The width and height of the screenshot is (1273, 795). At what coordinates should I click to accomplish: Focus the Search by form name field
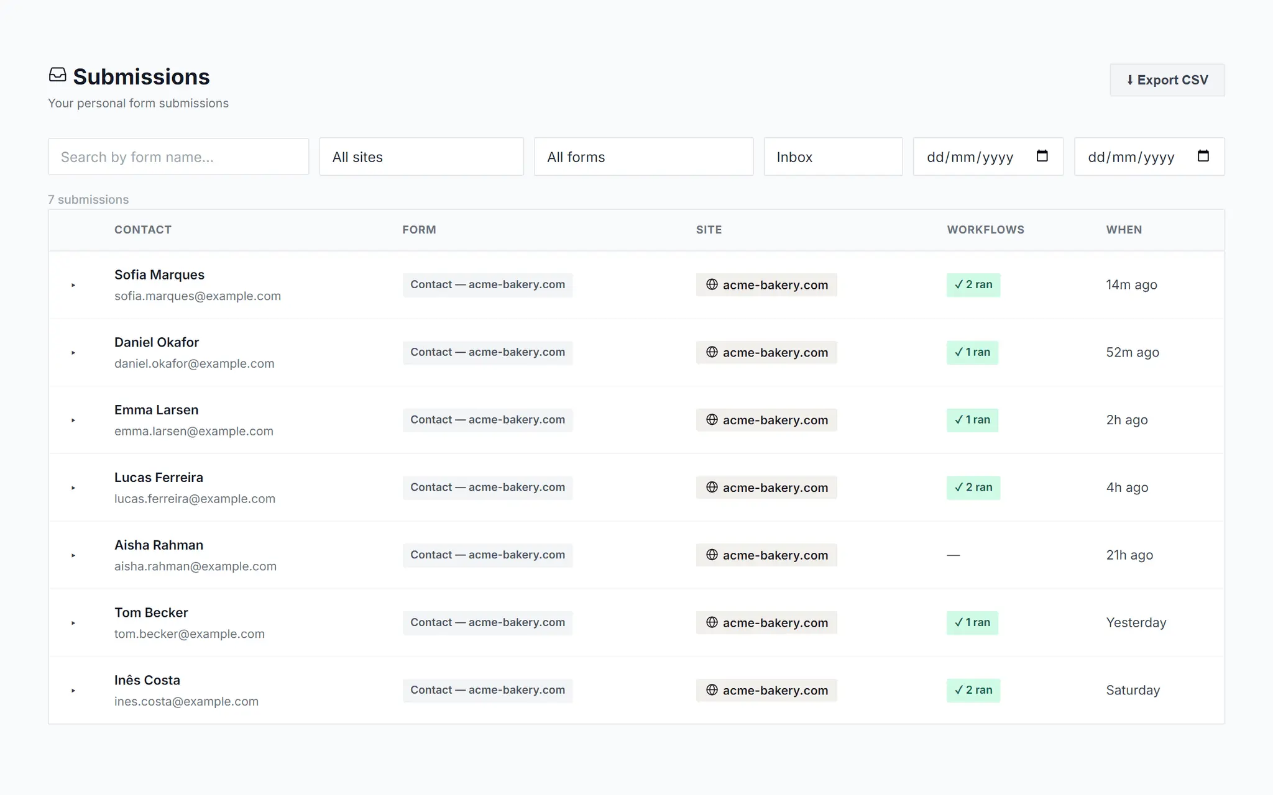coord(178,157)
